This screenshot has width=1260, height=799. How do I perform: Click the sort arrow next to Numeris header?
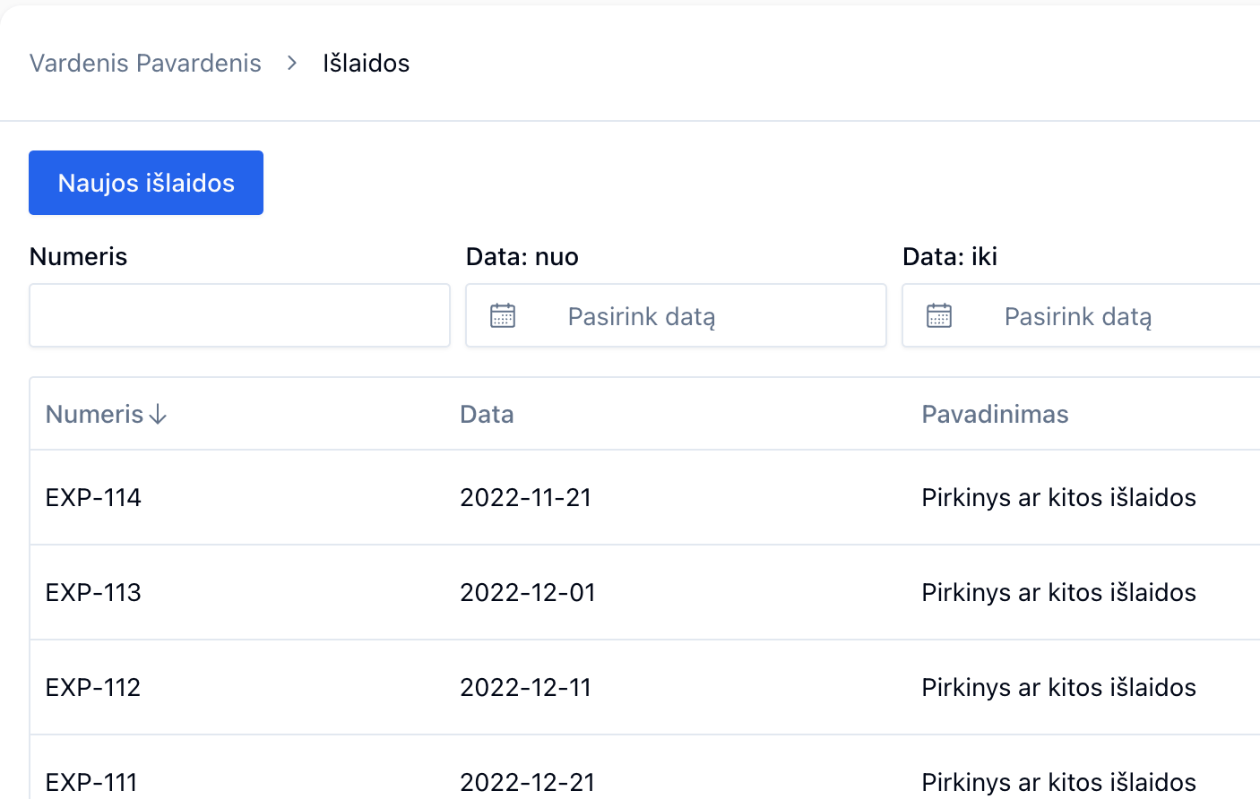pos(160,415)
